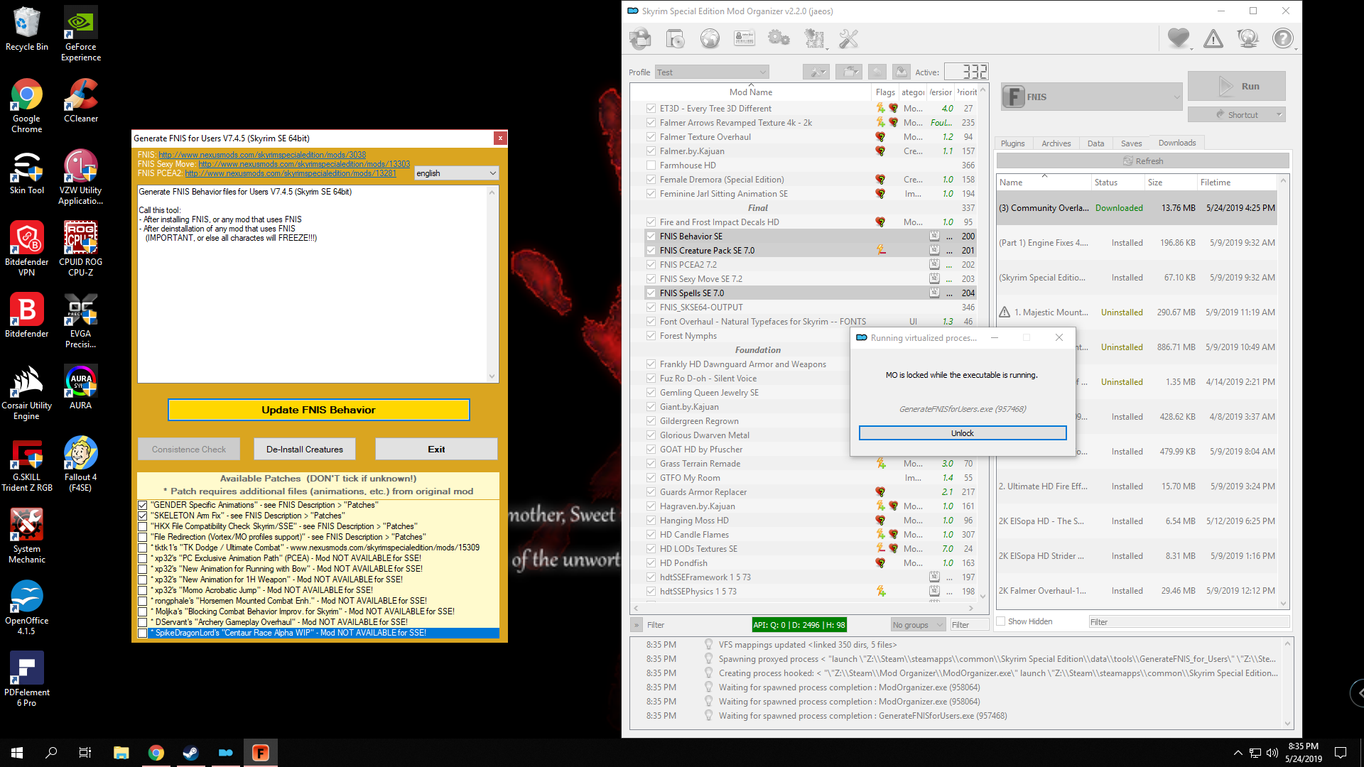This screenshot has height=767, width=1364.
Task: Open the puzzle-piece Tools icon
Action: pos(814,38)
